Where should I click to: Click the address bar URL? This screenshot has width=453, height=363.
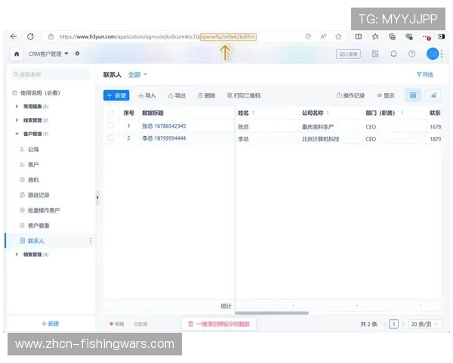click(158, 37)
